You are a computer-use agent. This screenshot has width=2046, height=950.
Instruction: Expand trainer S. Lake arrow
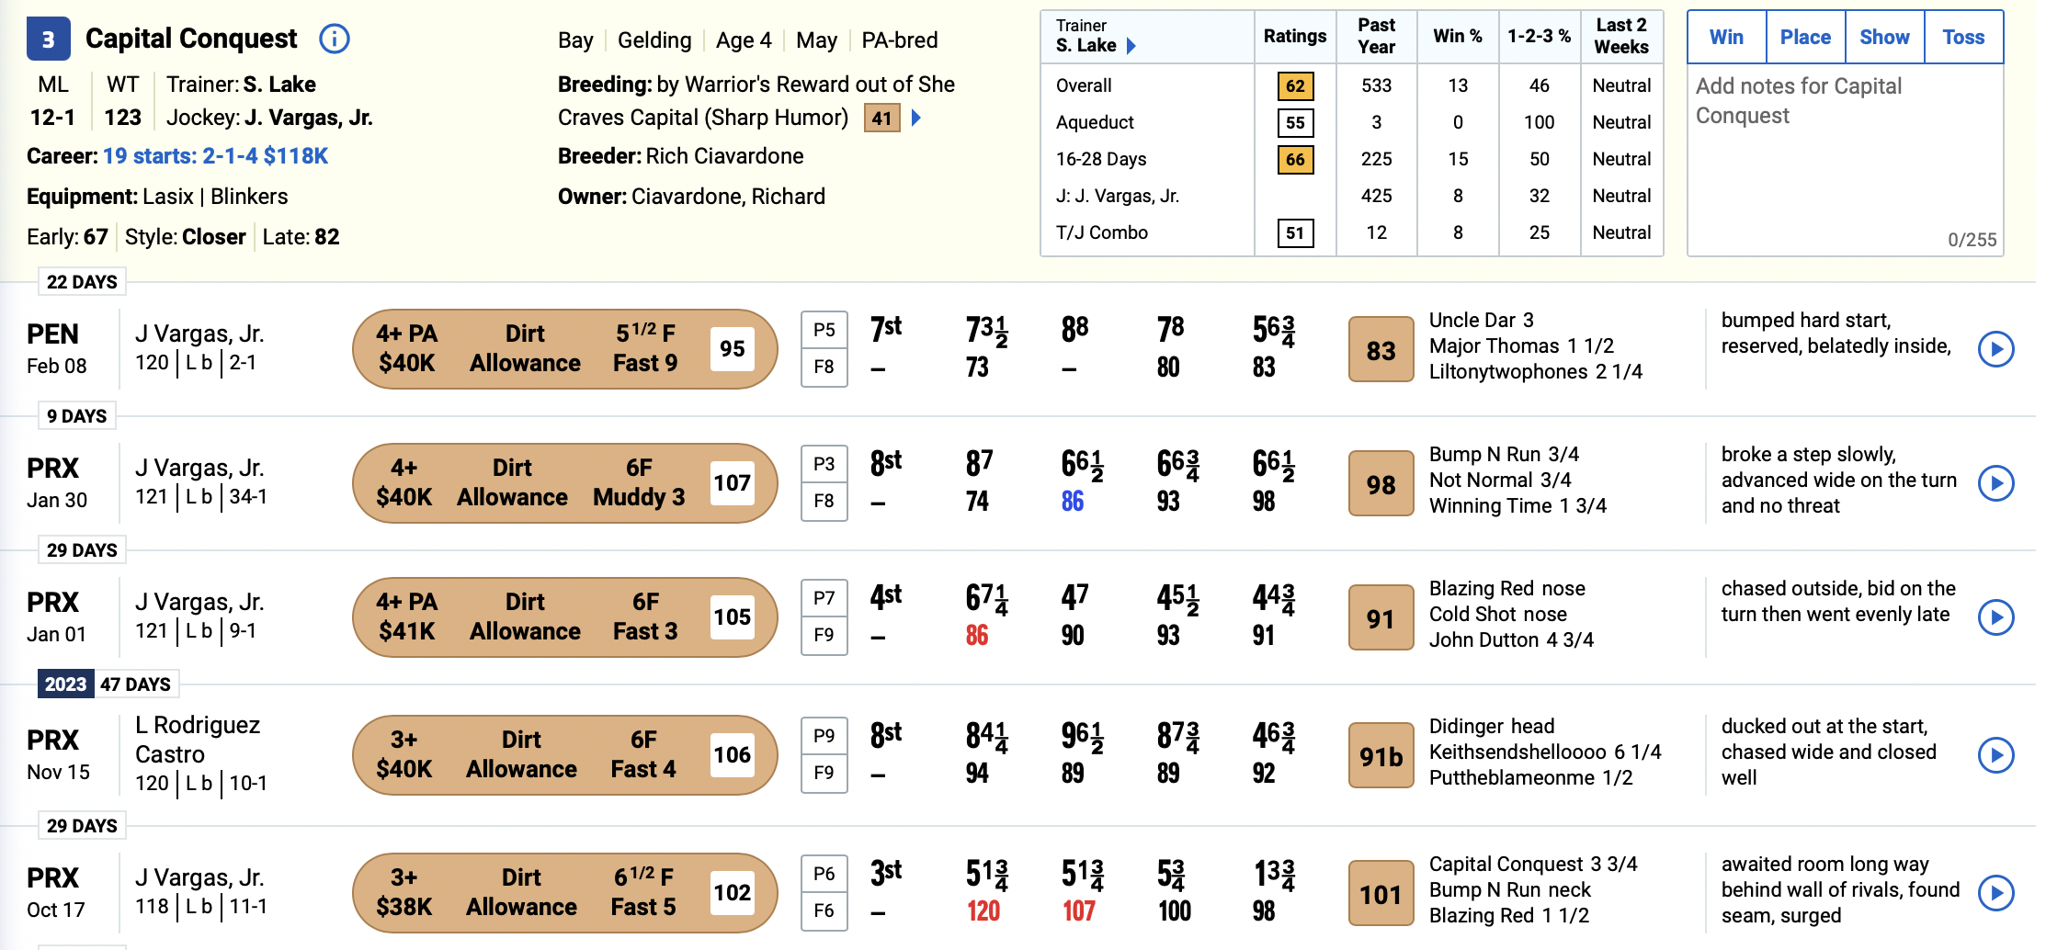coord(1131,46)
